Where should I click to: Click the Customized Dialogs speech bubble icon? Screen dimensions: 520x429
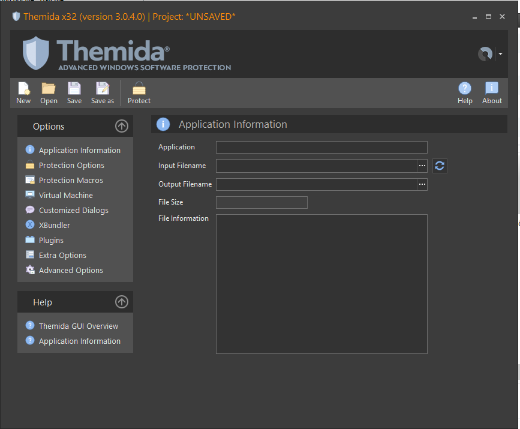tap(30, 209)
